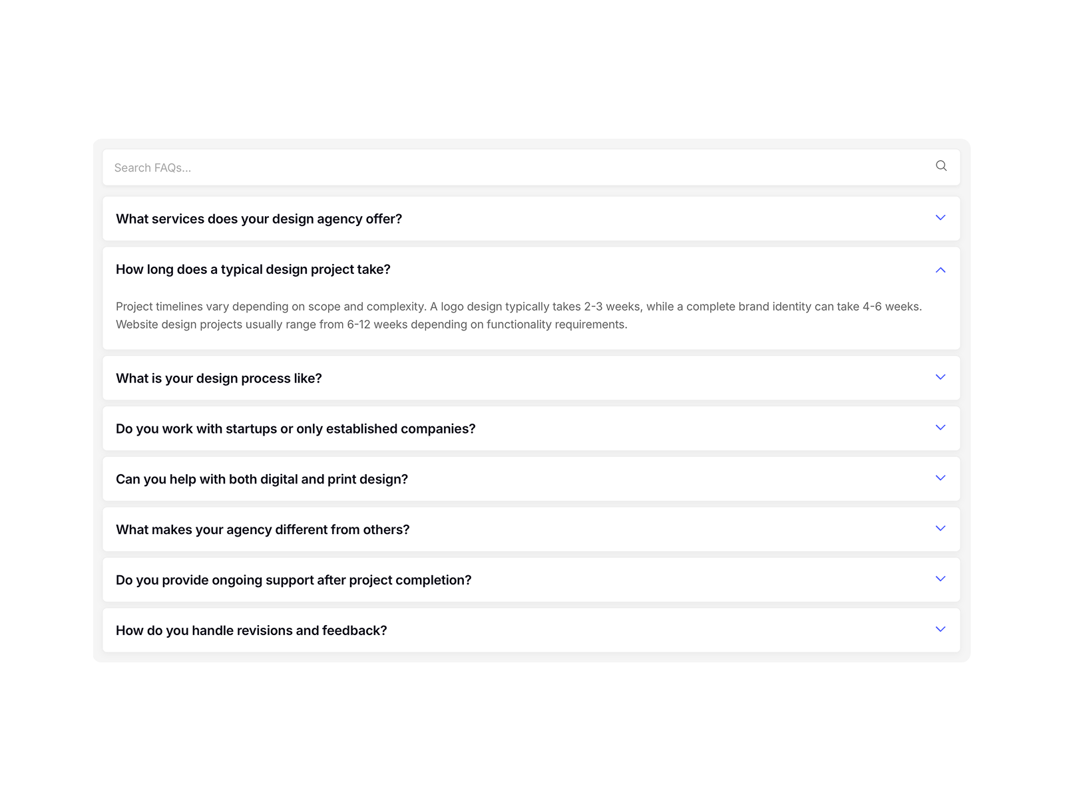Screen dimensions: 1065x798
Task: Click the chevron beside the startups question
Action: coord(941,428)
